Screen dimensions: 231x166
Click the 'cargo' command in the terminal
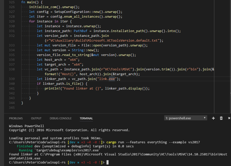(111, 142)
